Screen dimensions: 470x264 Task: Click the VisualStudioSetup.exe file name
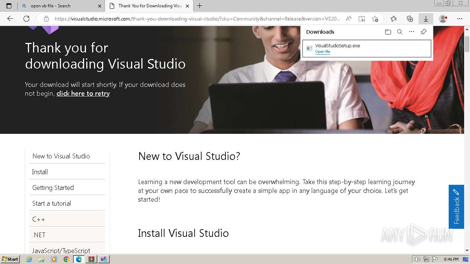337,46
